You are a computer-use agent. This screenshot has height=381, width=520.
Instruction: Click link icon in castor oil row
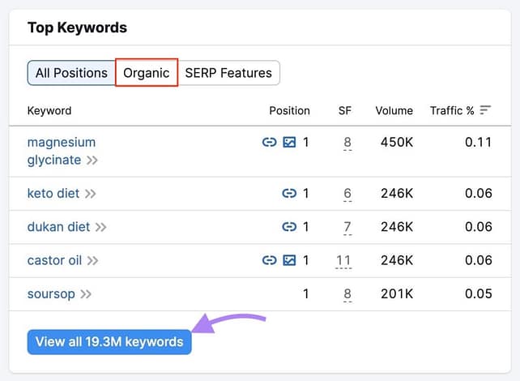[270, 260]
